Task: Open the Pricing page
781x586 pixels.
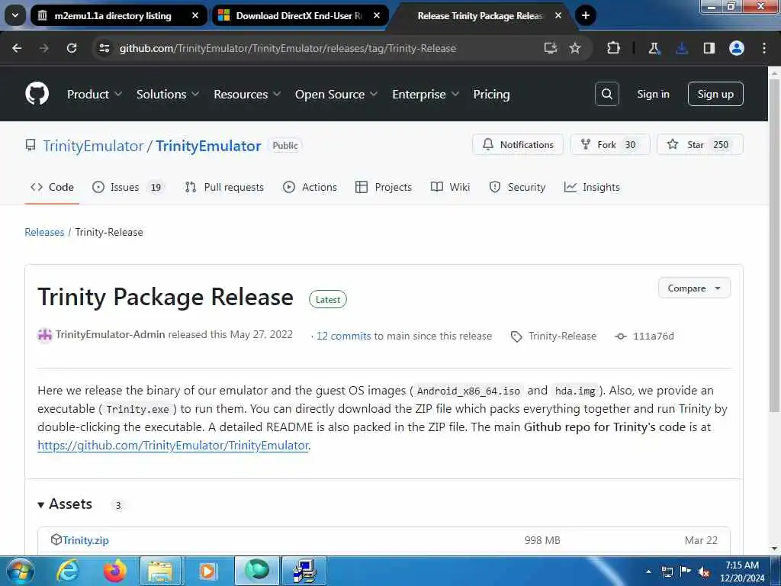Action: [491, 94]
